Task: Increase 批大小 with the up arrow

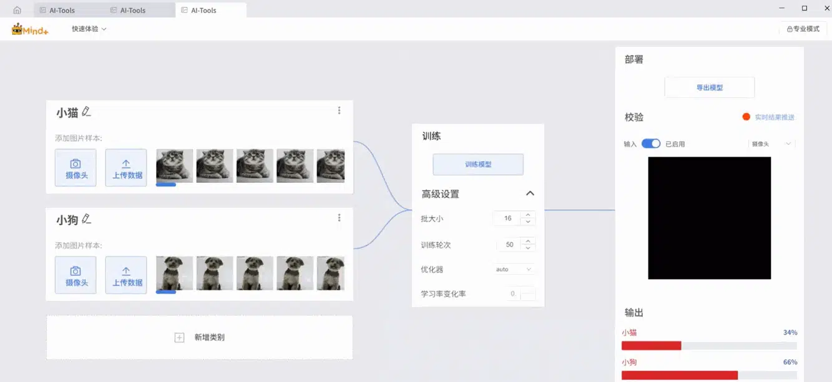Action: [x=528, y=215]
